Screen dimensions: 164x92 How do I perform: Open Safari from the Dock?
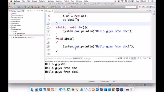40,89
